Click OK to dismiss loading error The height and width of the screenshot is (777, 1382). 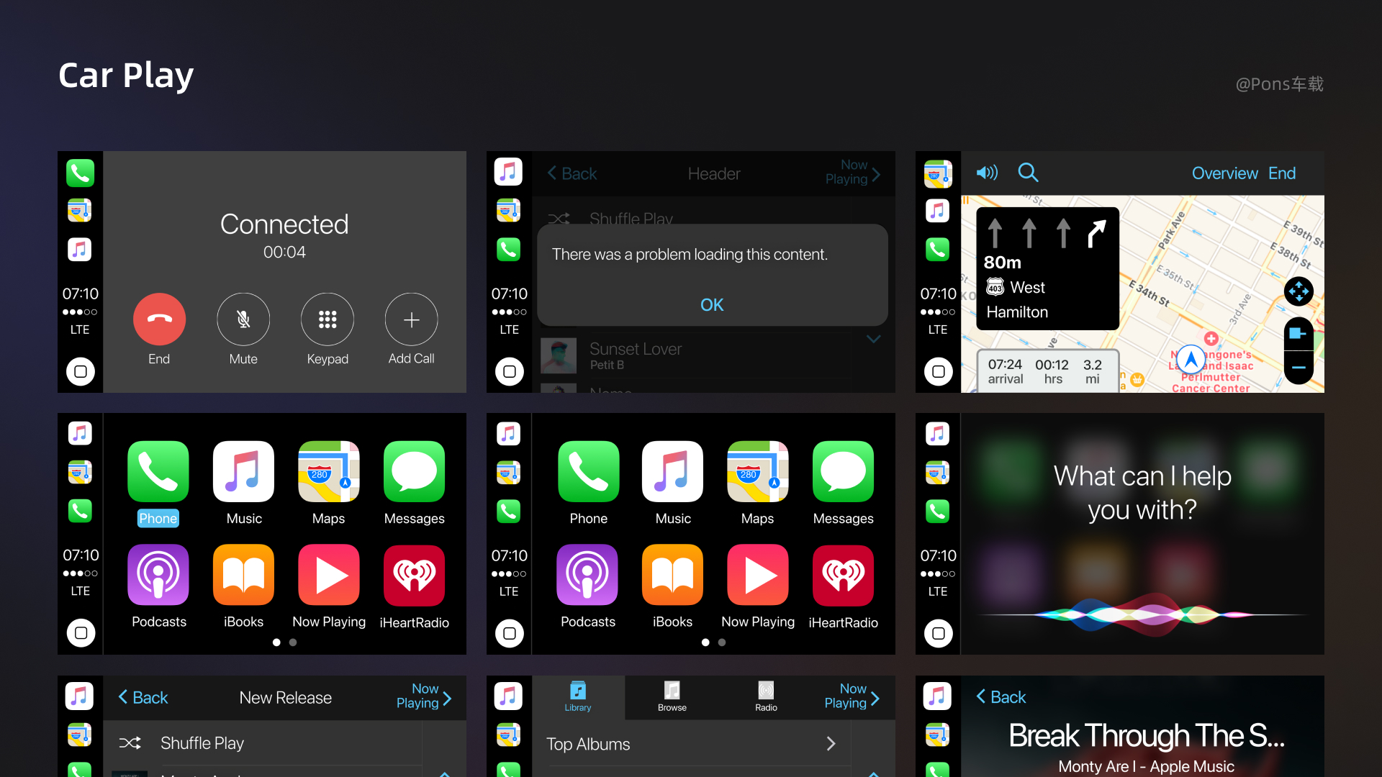pyautogui.click(x=712, y=304)
